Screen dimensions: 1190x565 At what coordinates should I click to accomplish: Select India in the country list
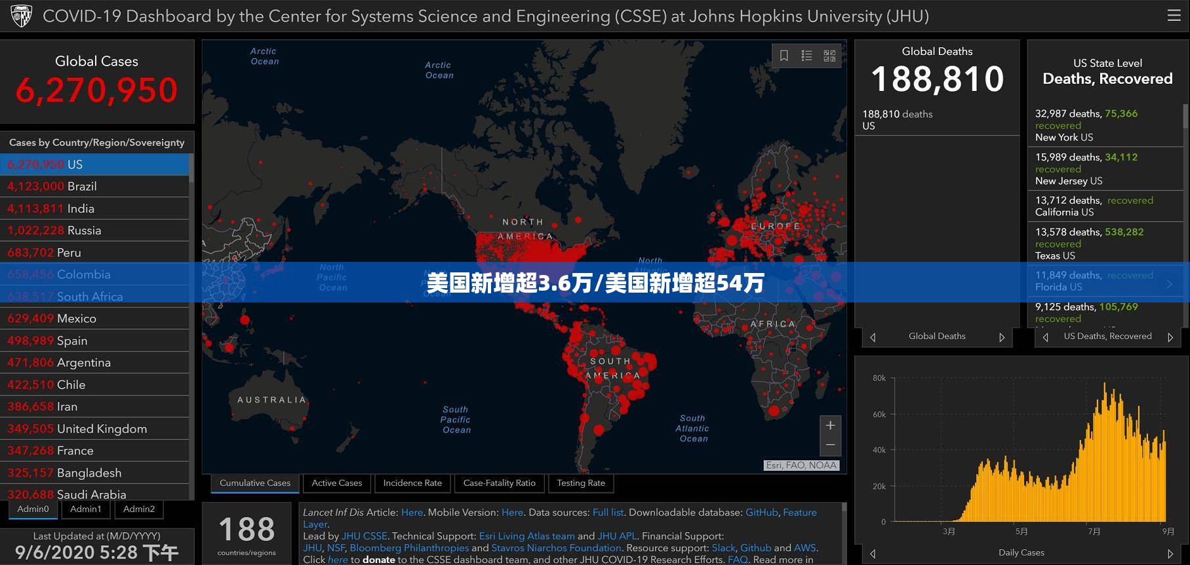tap(94, 209)
